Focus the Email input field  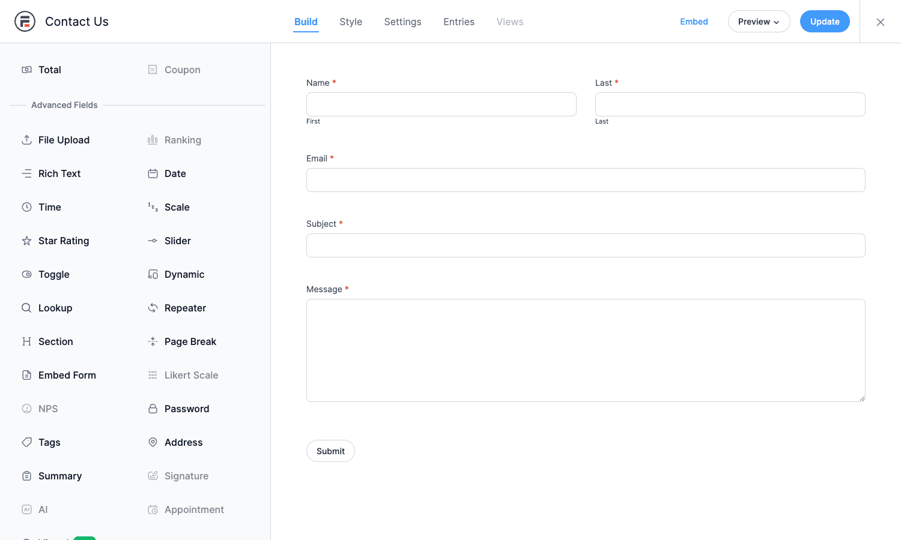[x=586, y=180]
